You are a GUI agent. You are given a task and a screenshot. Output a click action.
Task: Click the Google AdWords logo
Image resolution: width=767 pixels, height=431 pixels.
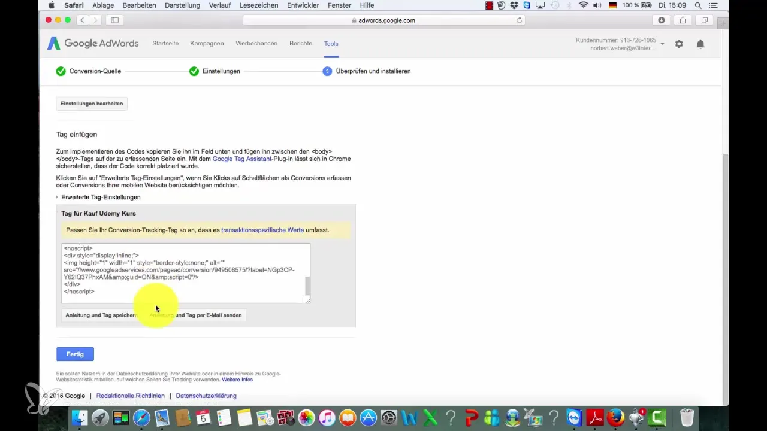pyautogui.click(x=93, y=43)
